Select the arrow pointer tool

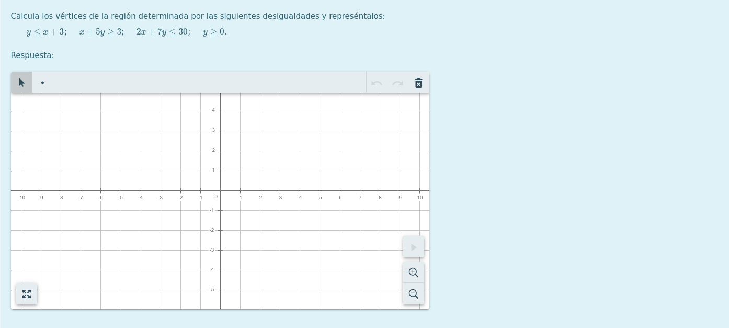[21, 83]
